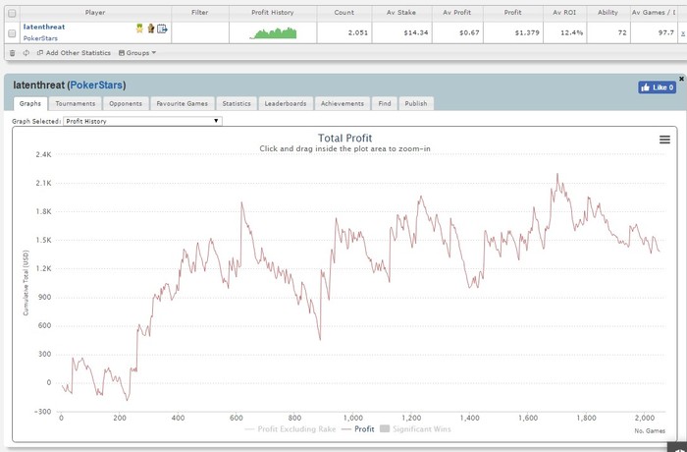Viewport: 687px width, 452px height.
Task: Click the Av Profit value $0.67
Action: tap(469, 32)
